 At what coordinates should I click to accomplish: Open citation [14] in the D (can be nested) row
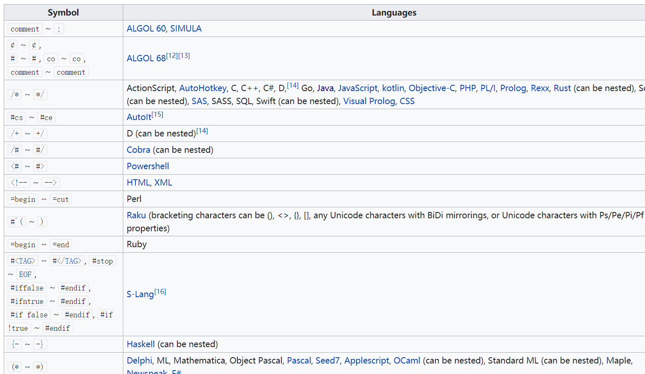[202, 131]
